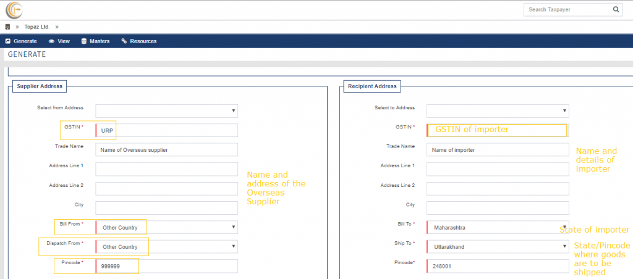The image size is (633, 279).
Task: Expand Select to Address dropdown
Action: pos(498,111)
